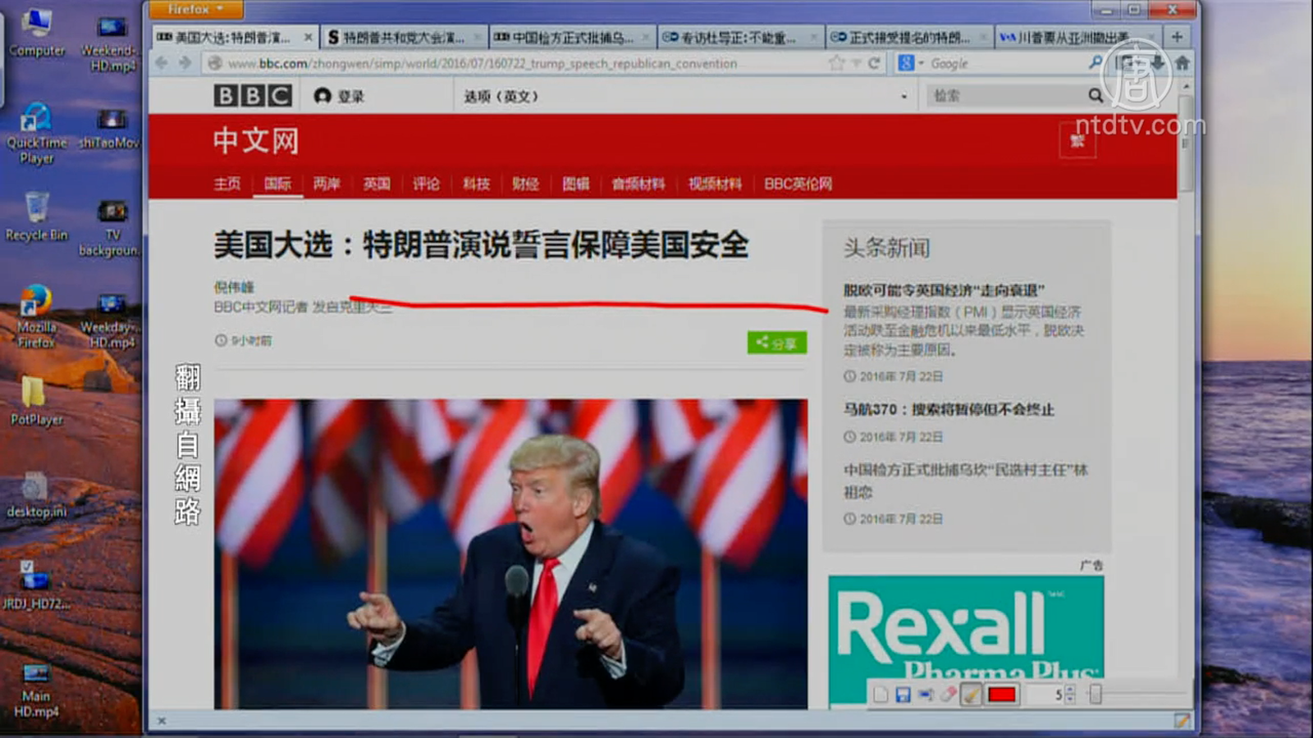Select the eraser tool in drawing toolbar
The image size is (1313, 738).
(948, 695)
